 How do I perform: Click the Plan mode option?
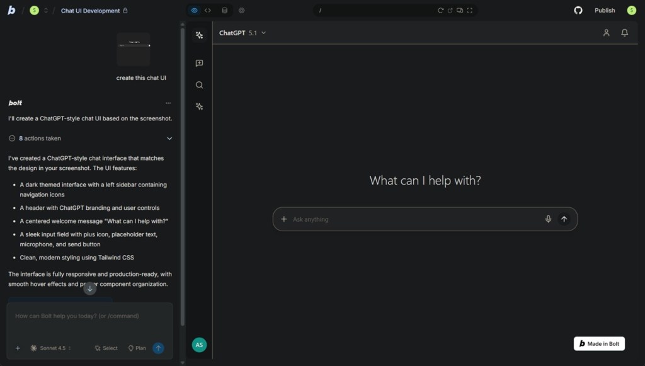coord(136,347)
